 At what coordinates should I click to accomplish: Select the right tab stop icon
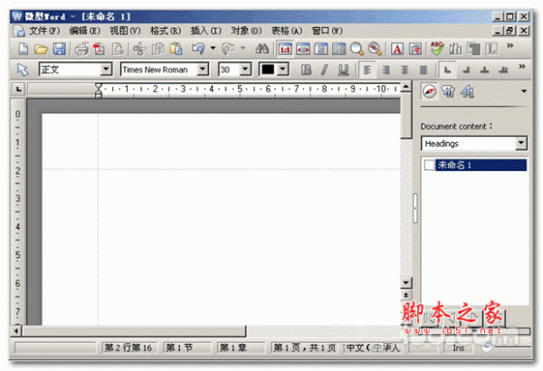click(x=466, y=71)
